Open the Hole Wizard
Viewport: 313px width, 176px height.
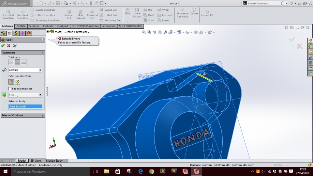81,15
